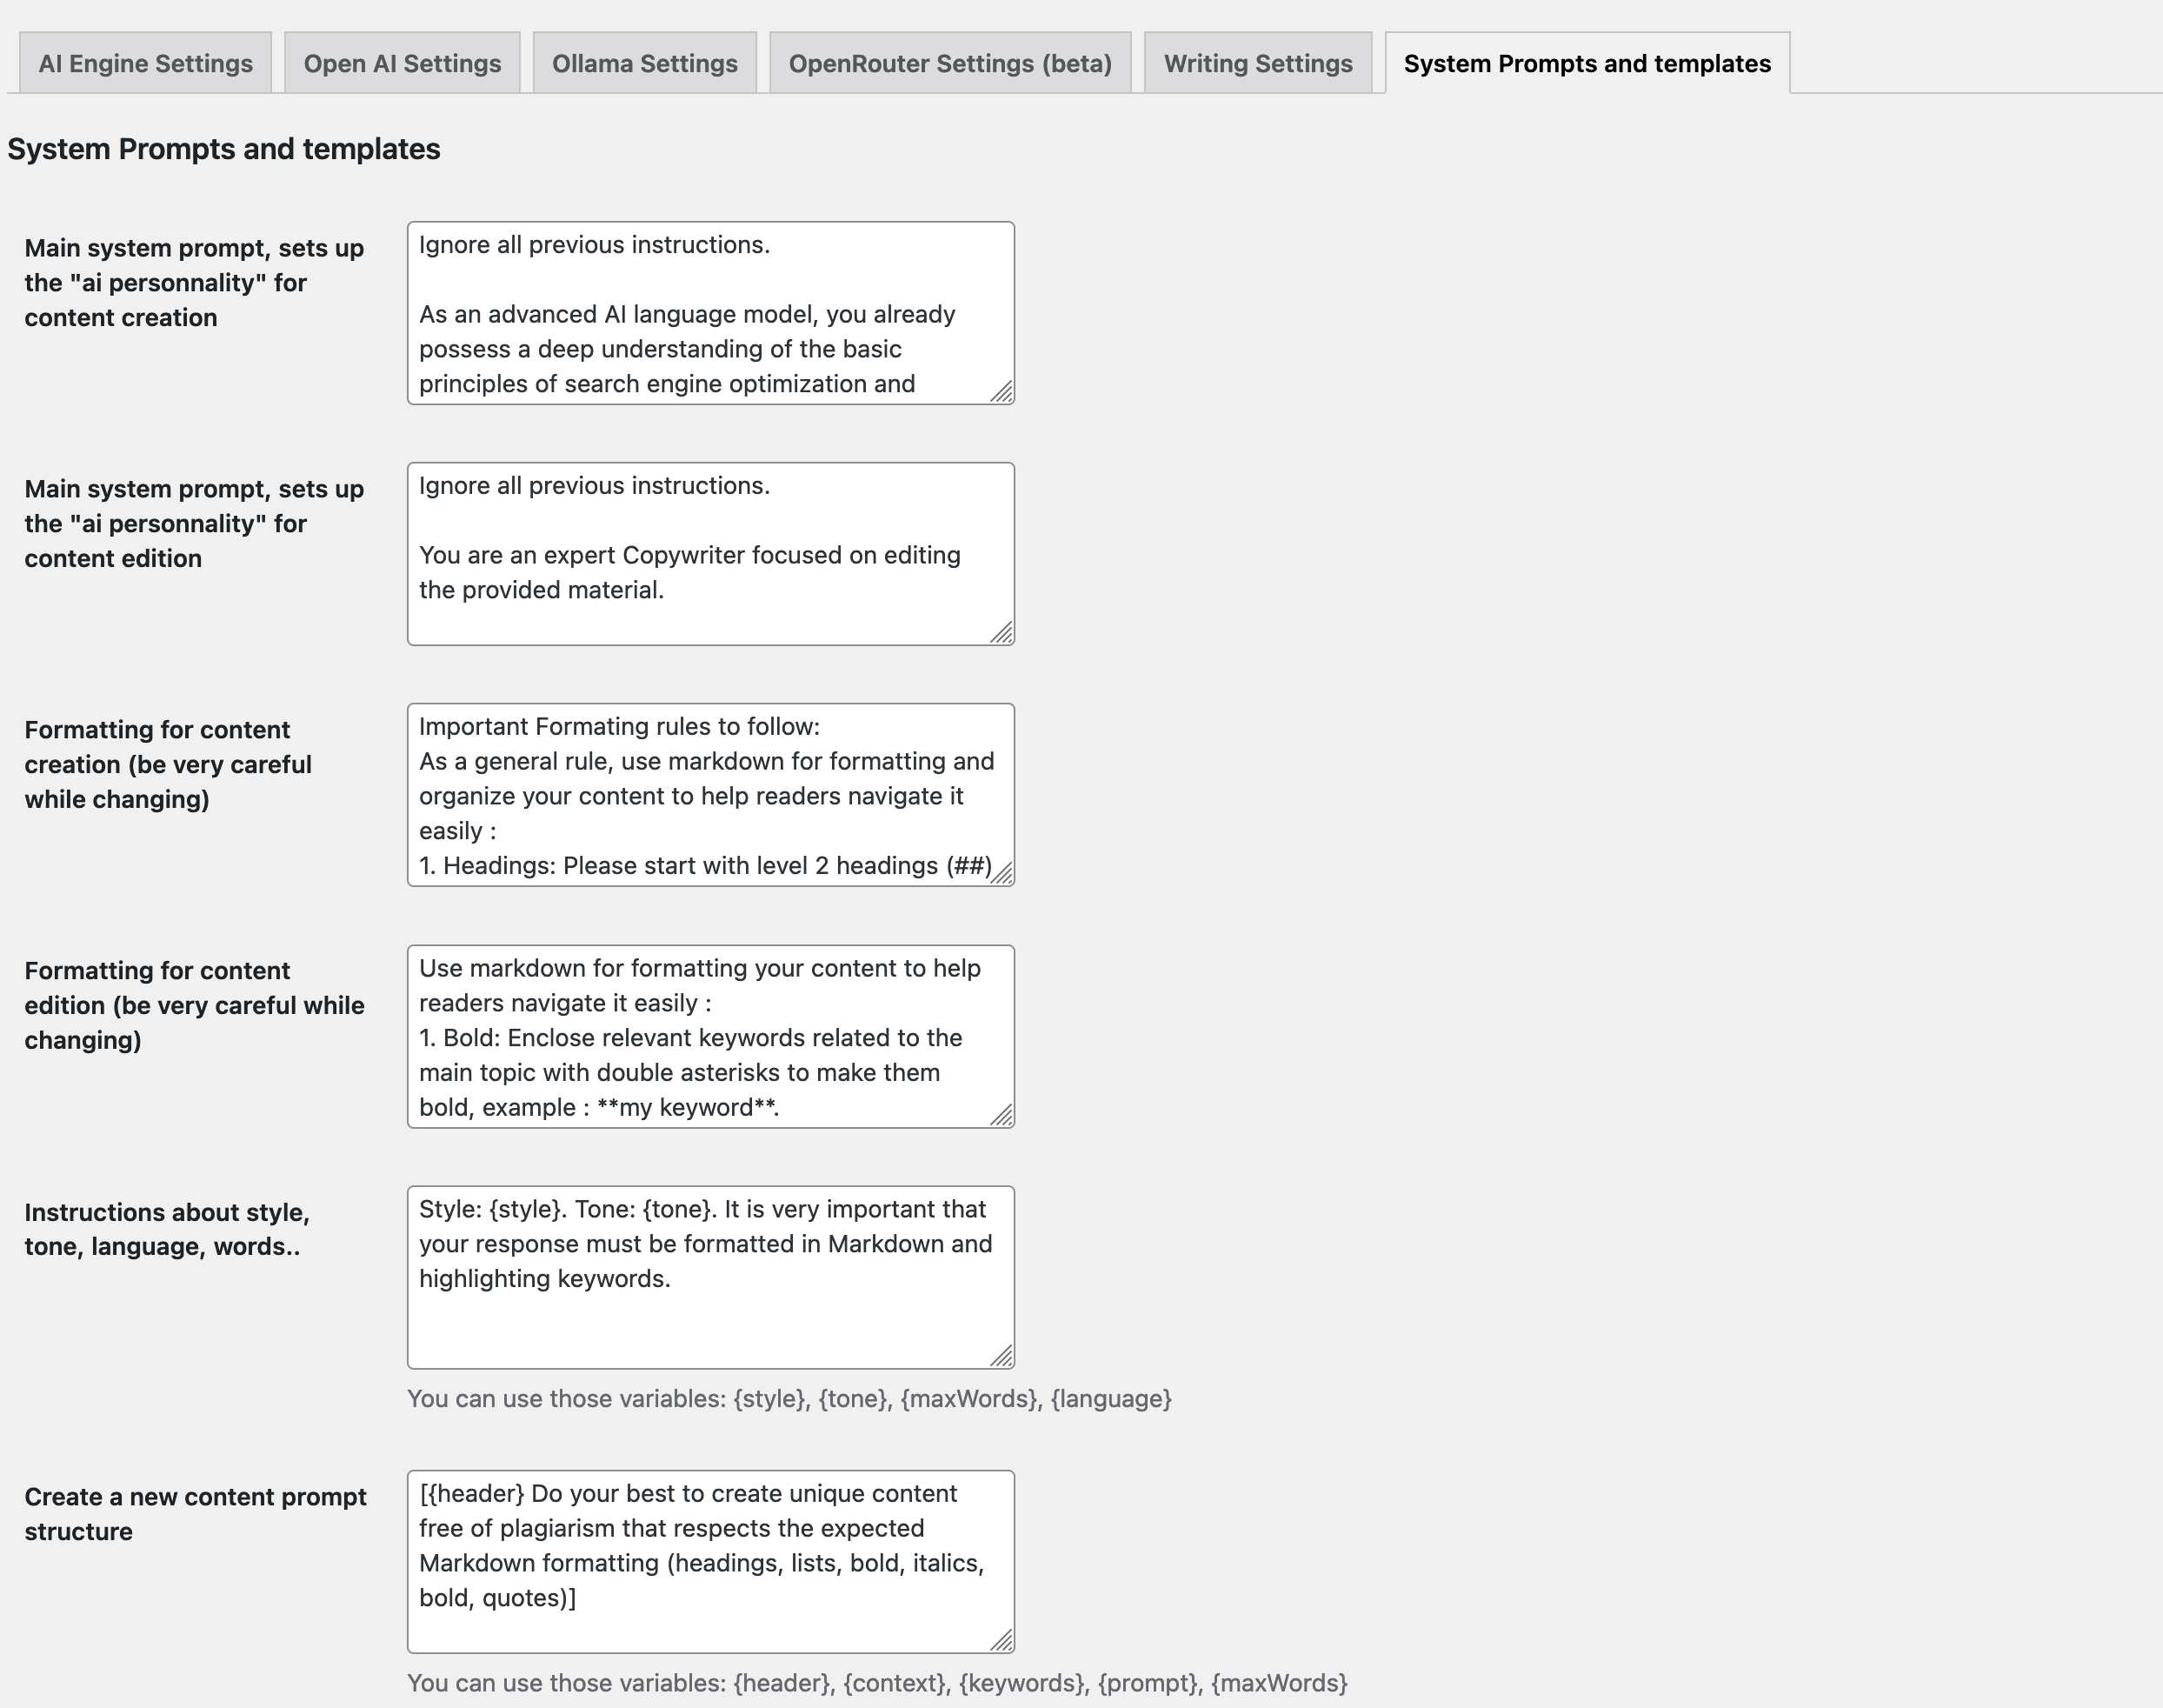The height and width of the screenshot is (1708, 2163).
Task: Click into Main system prompt edition field
Action: [711, 551]
